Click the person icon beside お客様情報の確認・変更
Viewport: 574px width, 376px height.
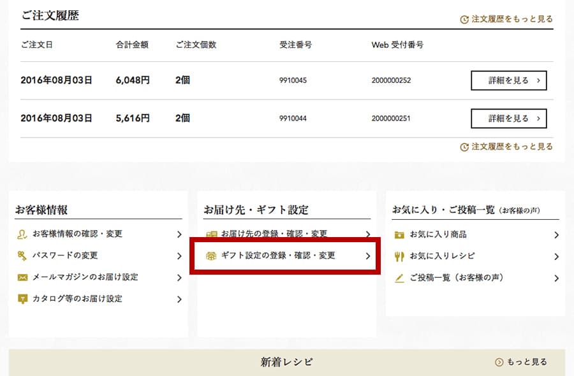(22, 235)
